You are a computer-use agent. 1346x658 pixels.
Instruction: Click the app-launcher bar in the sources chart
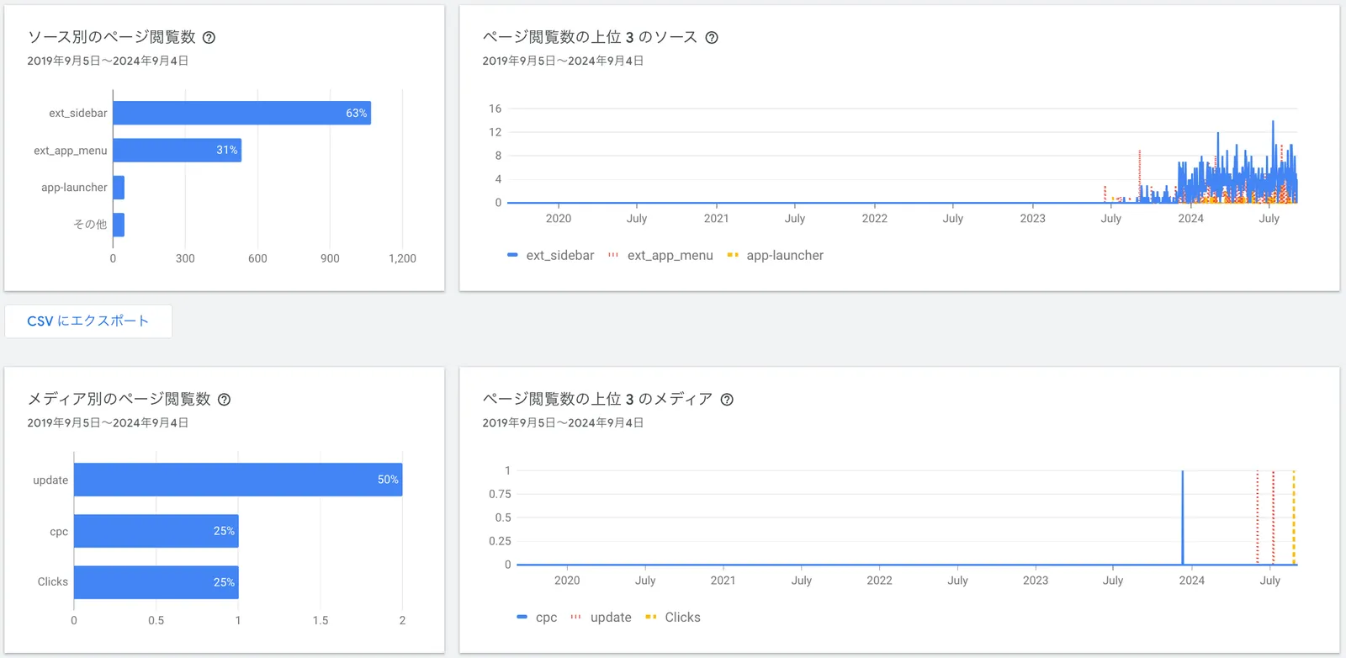point(118,187)
